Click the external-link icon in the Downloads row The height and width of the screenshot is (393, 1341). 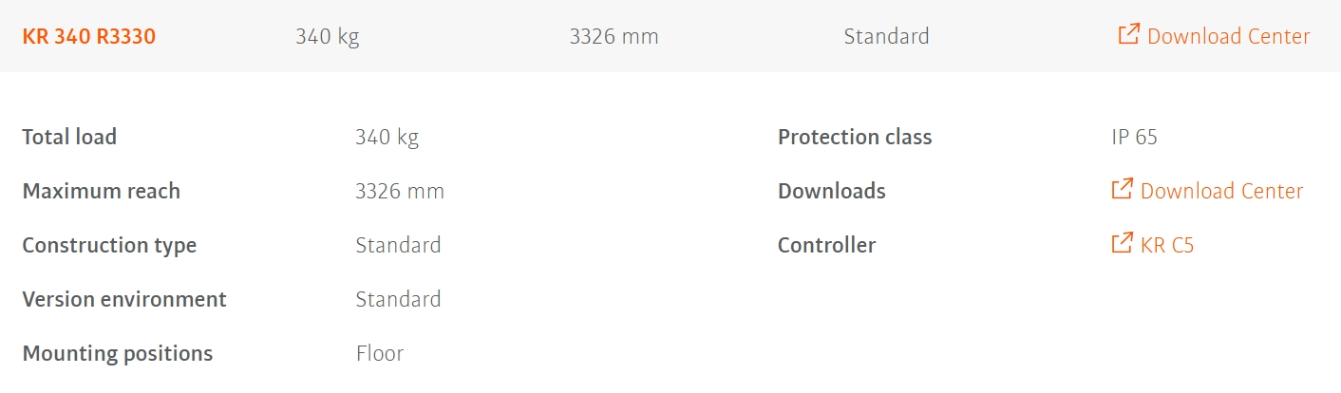[x=1122, y=189]
